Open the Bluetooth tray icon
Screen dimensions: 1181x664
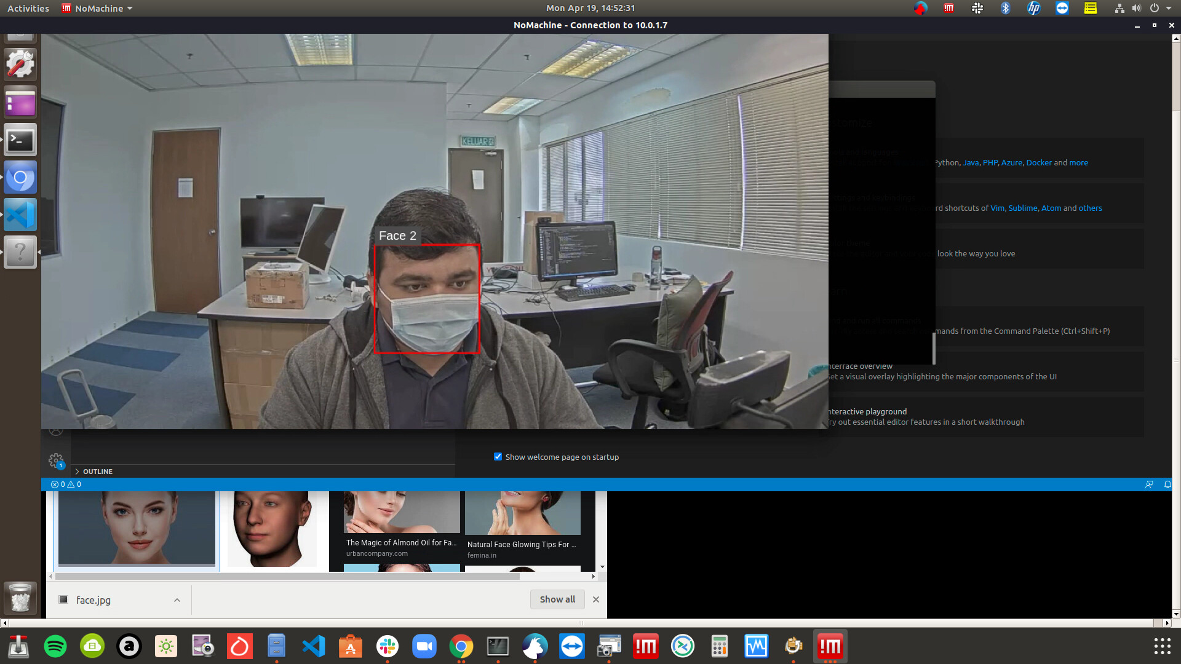1005,8
